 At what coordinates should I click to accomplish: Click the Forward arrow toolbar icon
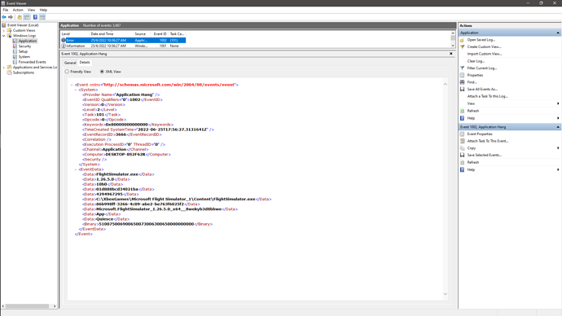click(11, 17)
